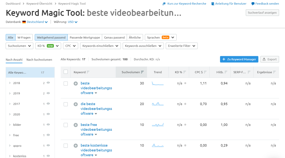This screenshot has width=285, height=158.
Task: Sort by the Mitb. column icon
Action: [x=226, y=72]
